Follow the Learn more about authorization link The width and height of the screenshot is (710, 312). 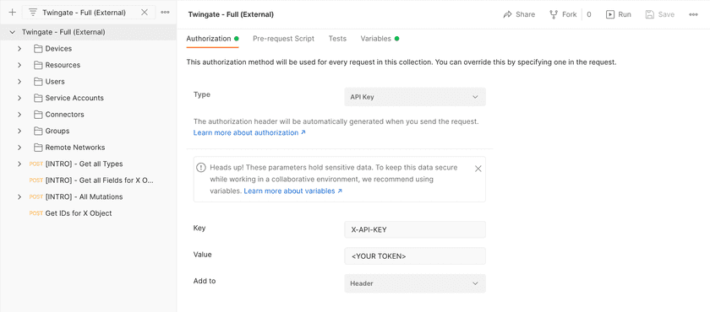tap(249, 132)
